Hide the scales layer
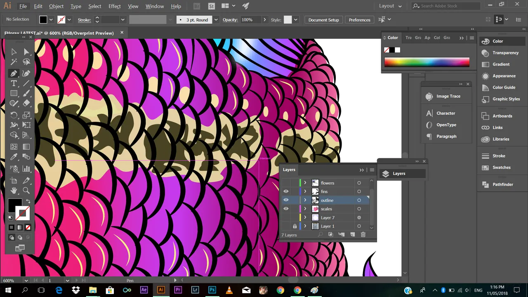528x297 pixels. 286,209
